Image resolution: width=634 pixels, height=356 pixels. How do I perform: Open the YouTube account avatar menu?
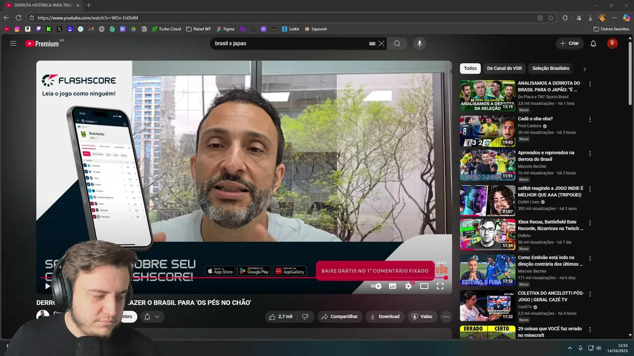(613, 44)
